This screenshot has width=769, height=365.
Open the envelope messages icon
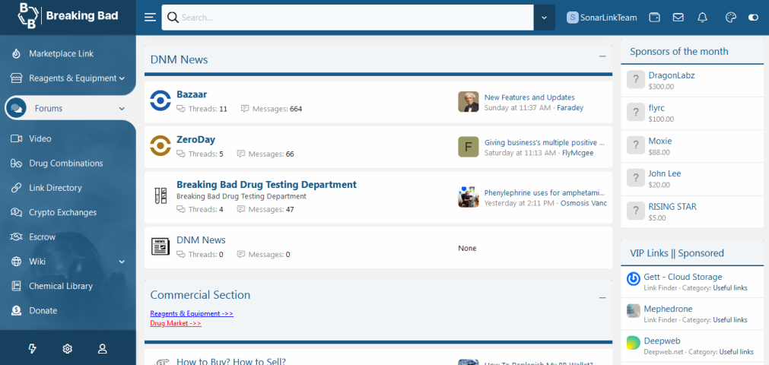[678, 17]
